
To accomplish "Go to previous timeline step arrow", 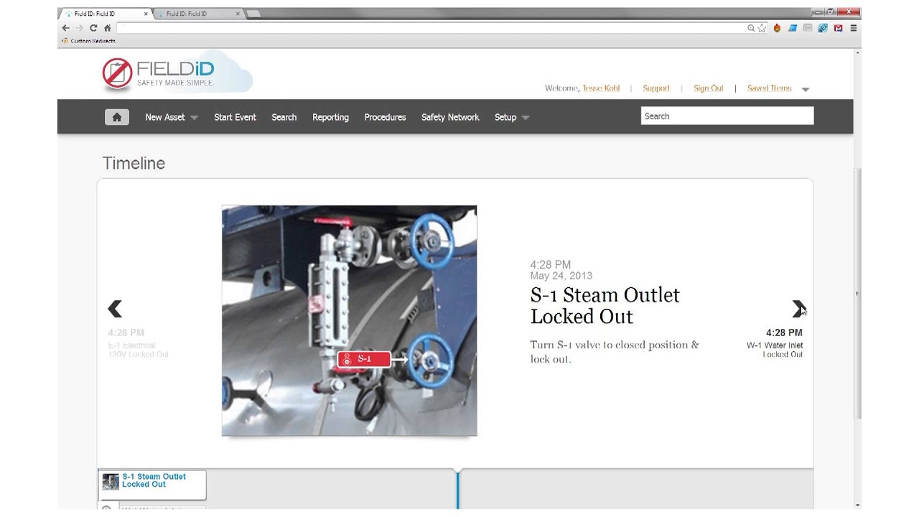I will point(115,309).
